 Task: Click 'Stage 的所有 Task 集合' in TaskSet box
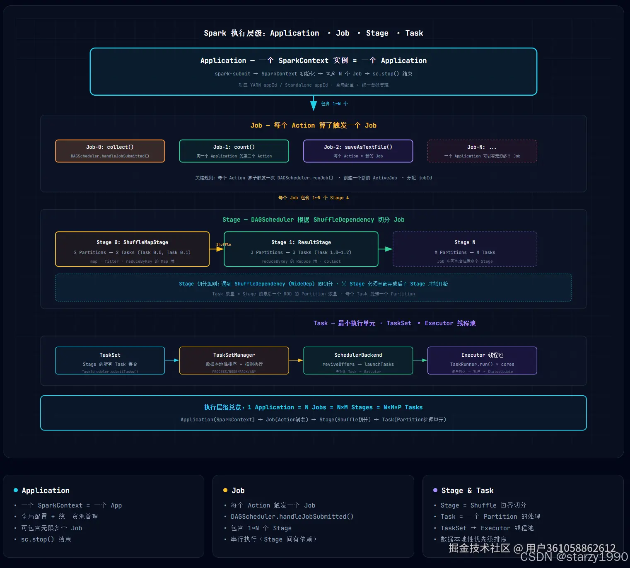pos(110,364)
